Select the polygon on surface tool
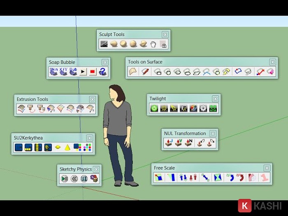The height and width of the screenshot is (216, 288). click(x=177, y=72)
